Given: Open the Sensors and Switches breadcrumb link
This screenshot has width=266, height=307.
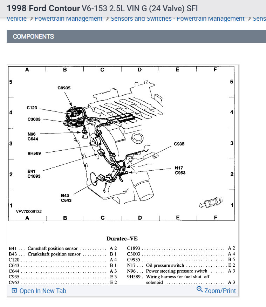Looking at the screenshot, I should coord(177,19).
